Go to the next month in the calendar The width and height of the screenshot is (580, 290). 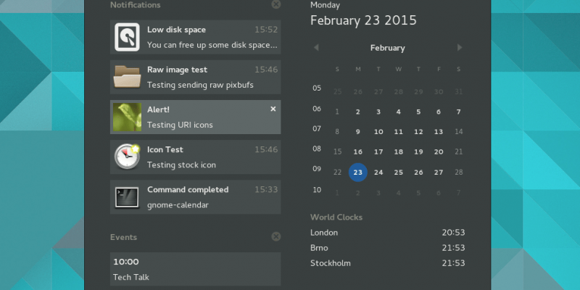tap(460, 47)
